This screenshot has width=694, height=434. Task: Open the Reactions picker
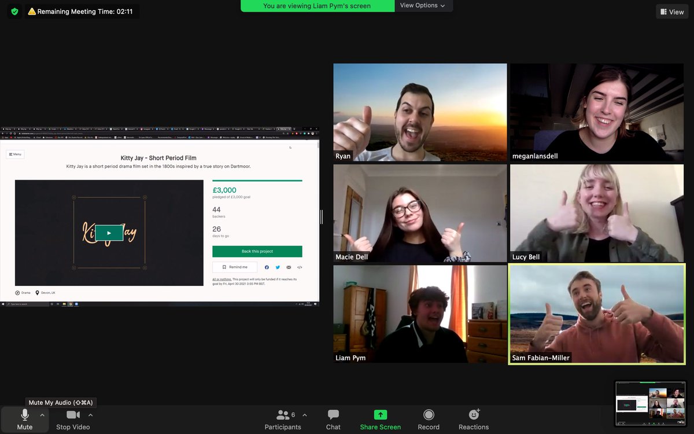tap(474, 420)
